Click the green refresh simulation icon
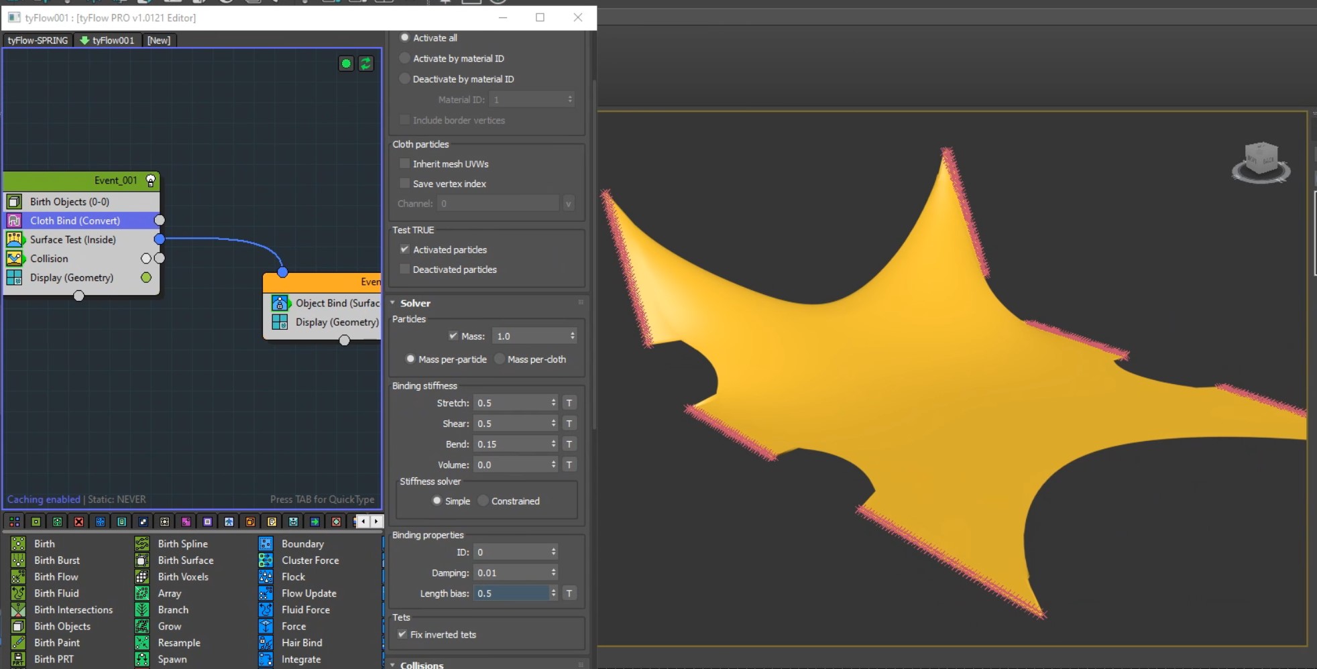The height and width of the screenshot is (669, 1317). [x=365, y=64]
